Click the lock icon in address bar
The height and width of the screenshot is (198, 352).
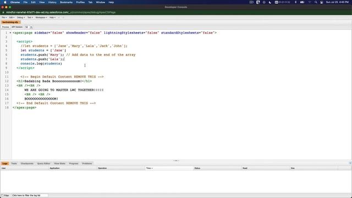coord(3,12)
